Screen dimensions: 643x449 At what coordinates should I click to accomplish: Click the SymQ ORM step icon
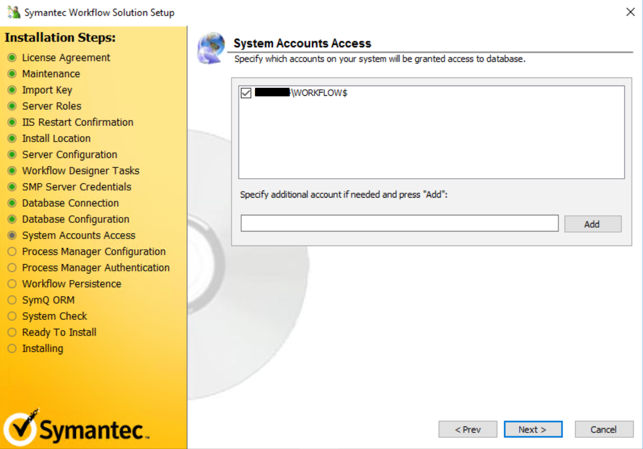(x=12, y=300)
